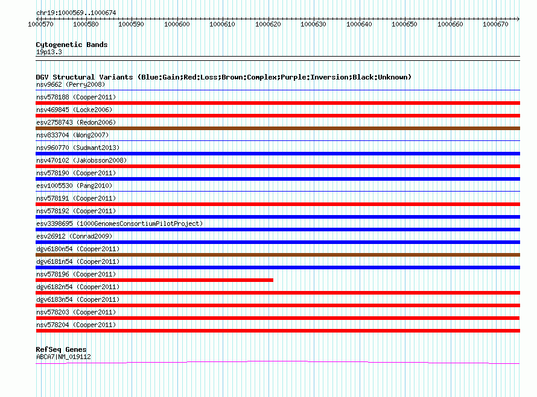537x397 pixels.
Task: Open variant dgv6182n54 (Cooper2011) label
Action: point(78,287)
